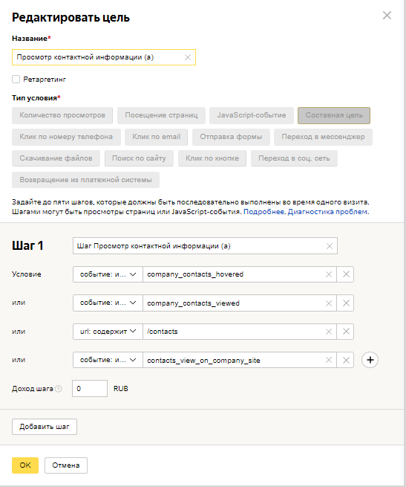406x487 pixels.
Task: Open the Подробнее link
Action: (263, 212)
